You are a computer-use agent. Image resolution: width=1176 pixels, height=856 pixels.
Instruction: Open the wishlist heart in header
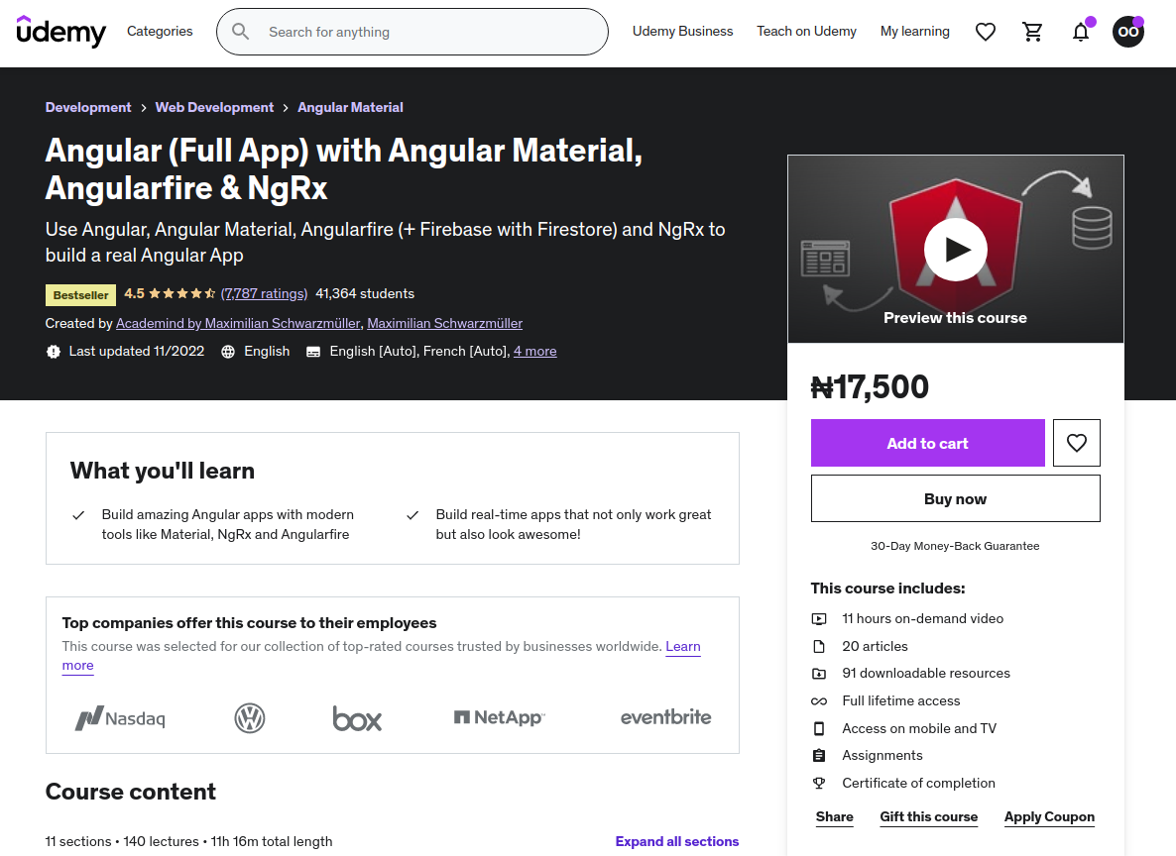pyautogui.click(x=986, y=32)
